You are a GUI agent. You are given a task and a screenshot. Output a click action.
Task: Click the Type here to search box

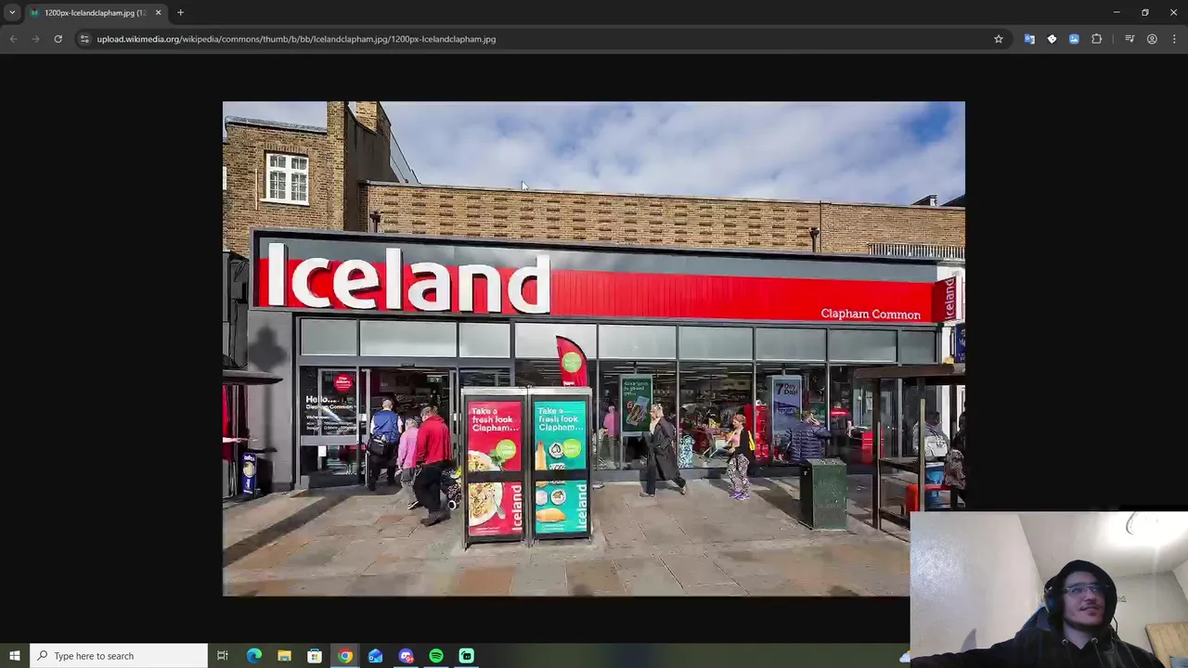[x=119, y=656]
